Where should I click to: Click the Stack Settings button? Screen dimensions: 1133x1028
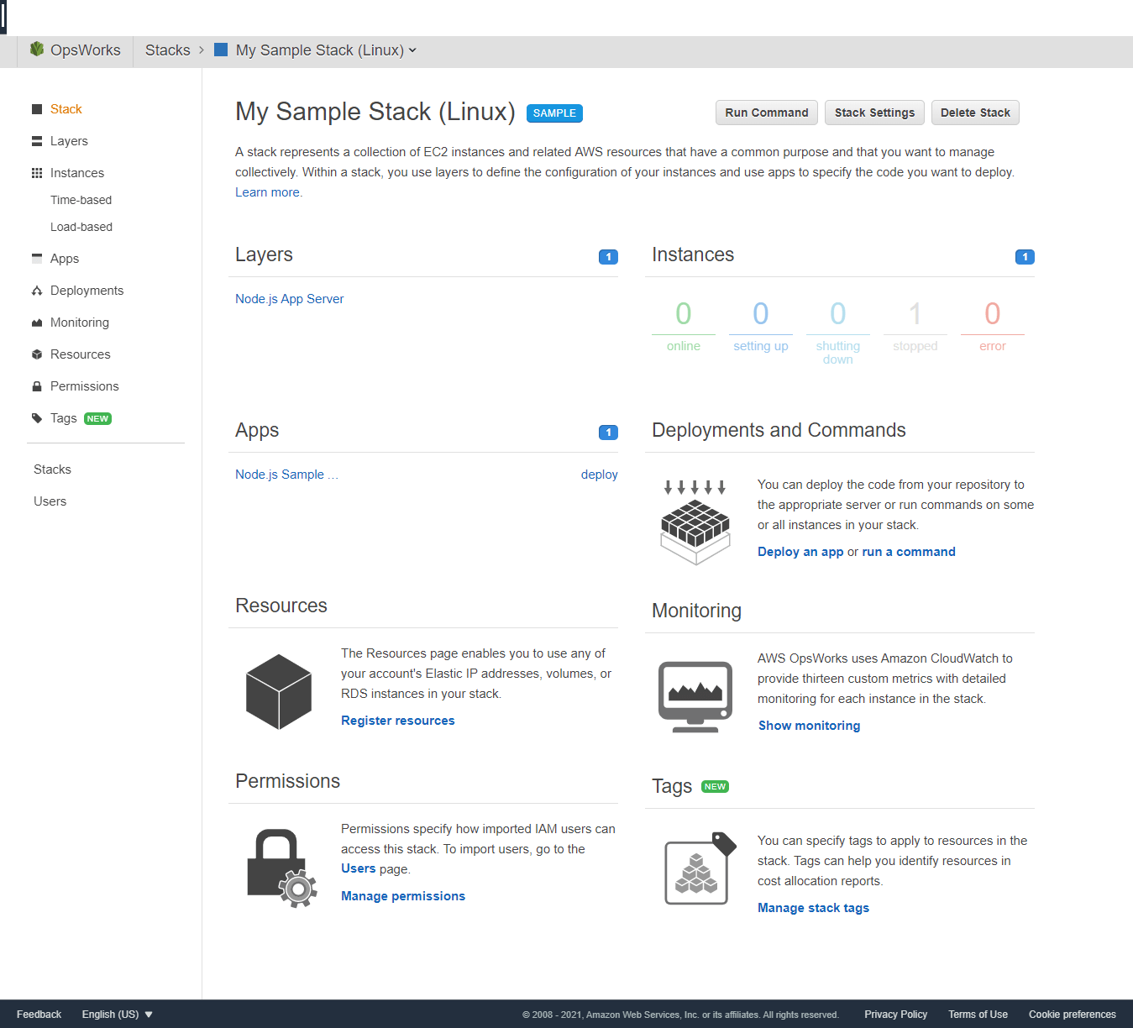tap(874, 113)
